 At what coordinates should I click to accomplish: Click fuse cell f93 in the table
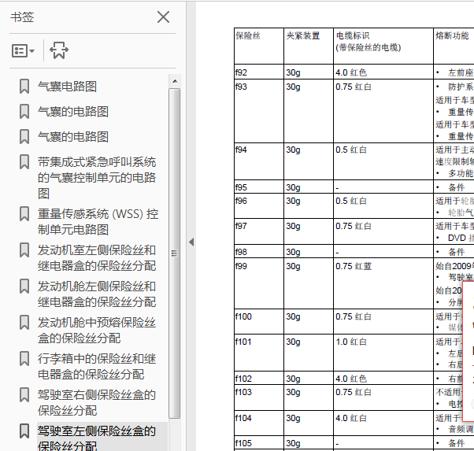tap(259, 111)
